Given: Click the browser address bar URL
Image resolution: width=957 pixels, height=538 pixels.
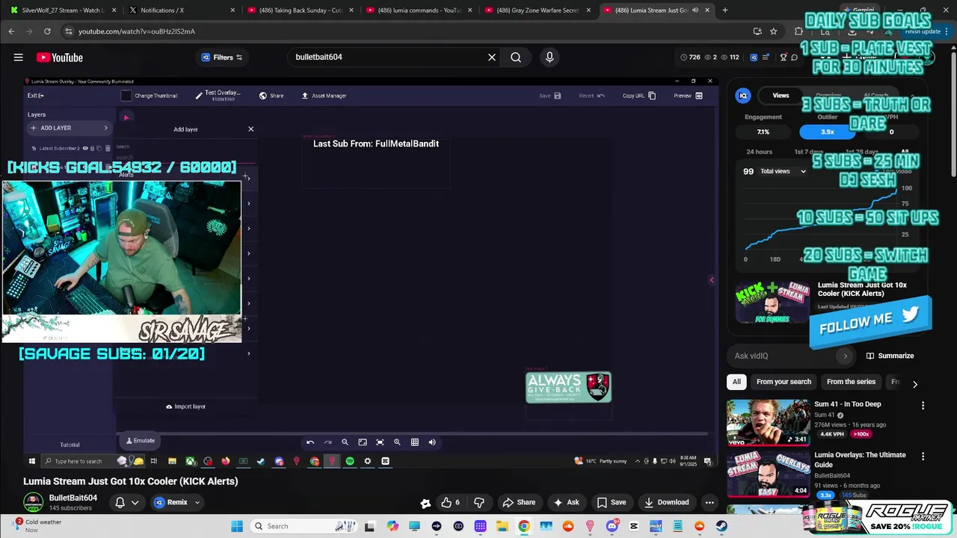Looking at the screenshot, I should click(137, 31).
